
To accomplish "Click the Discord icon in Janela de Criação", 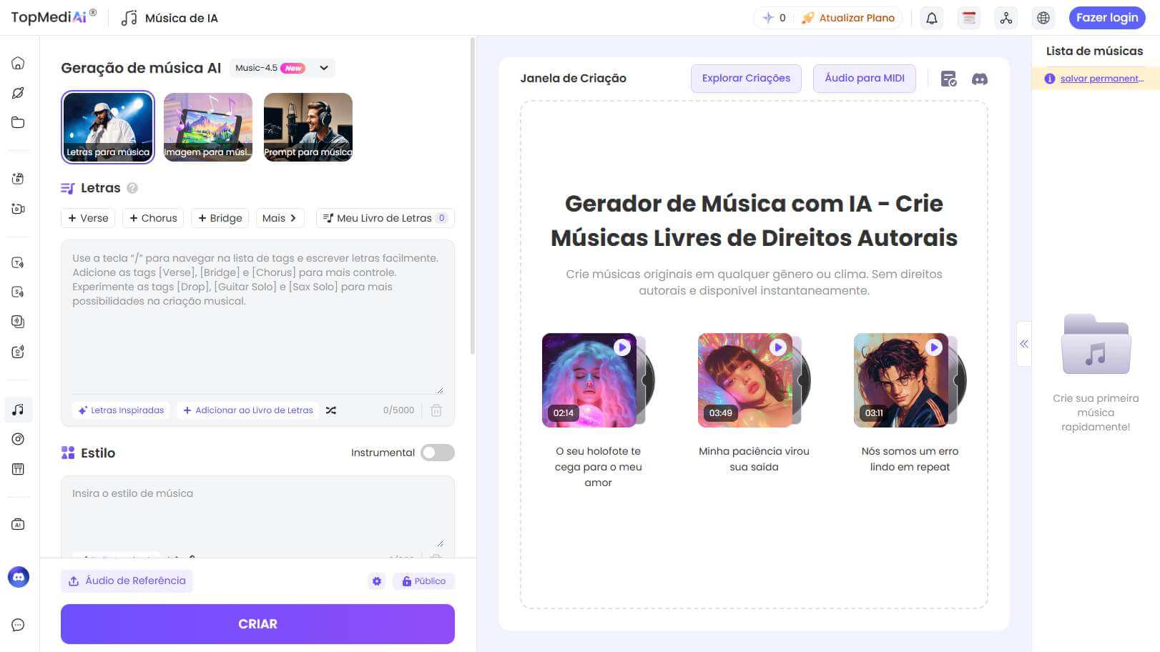I will (x=979, y=79).
